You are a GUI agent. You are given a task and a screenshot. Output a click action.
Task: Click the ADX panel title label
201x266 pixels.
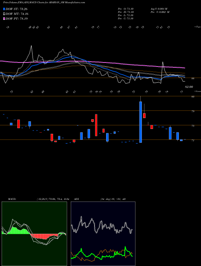tap(76, 199)
